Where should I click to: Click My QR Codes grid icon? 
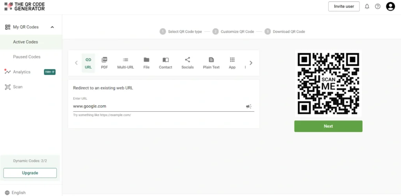click(8, 27)
